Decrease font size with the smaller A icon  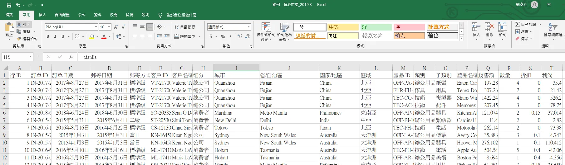pos(123,27)
